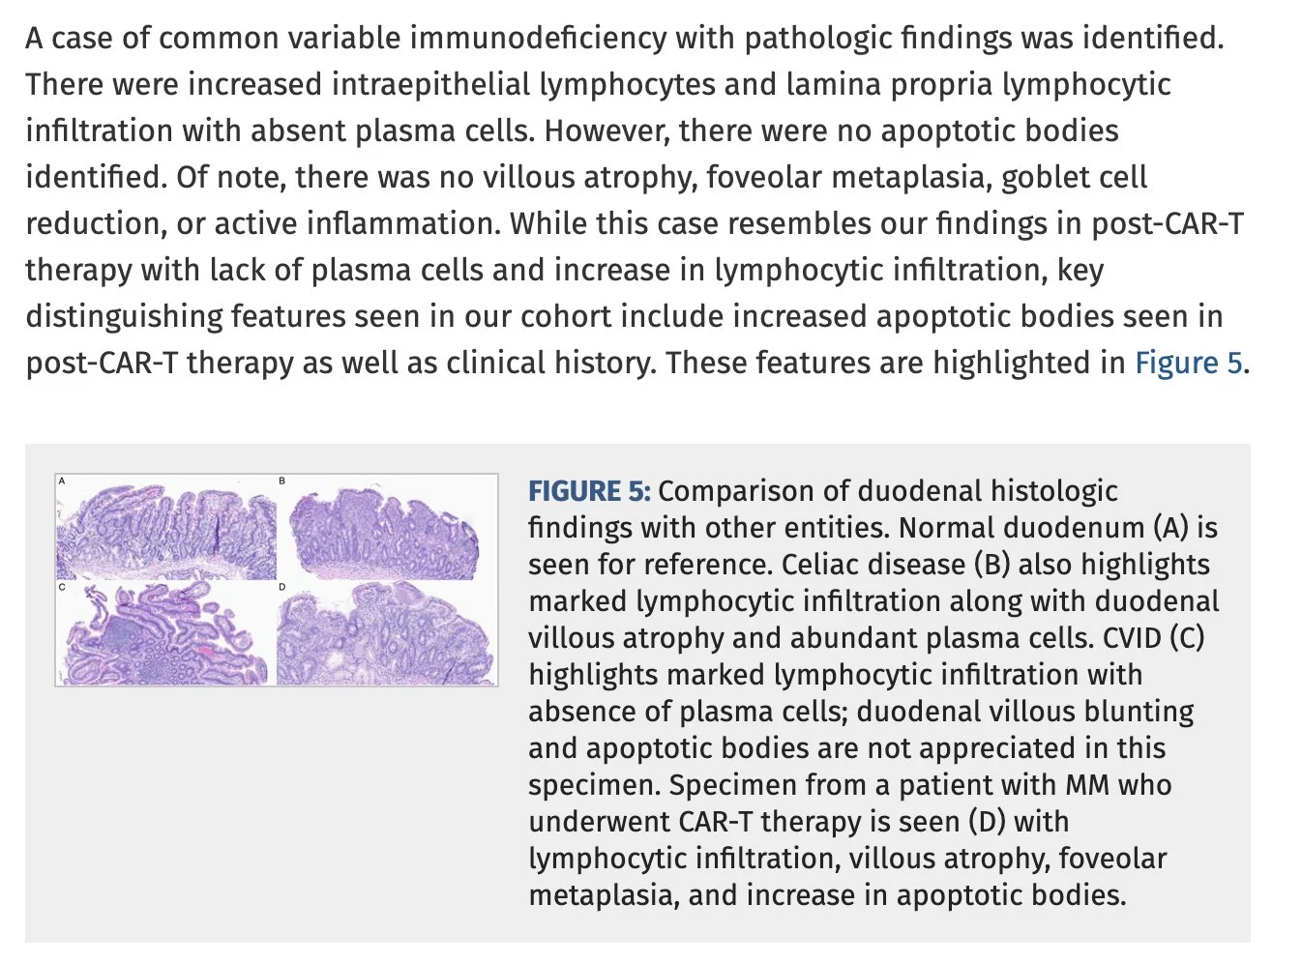Click the bold "FIGURE 5:" caption heading

pos(589,491)
